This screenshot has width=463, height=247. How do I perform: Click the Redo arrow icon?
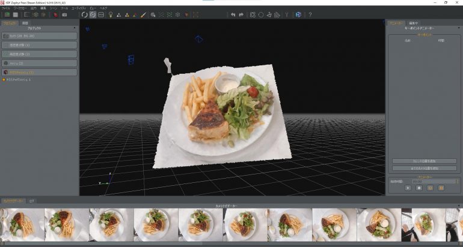[x=241, y=14]
